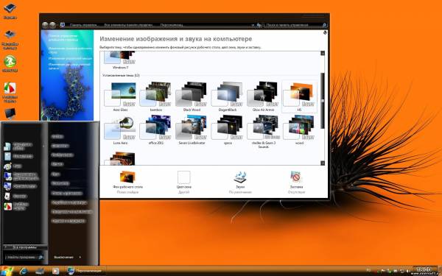
Task: Click the Выключение shutdown button
Action: [x=63, y=257]
